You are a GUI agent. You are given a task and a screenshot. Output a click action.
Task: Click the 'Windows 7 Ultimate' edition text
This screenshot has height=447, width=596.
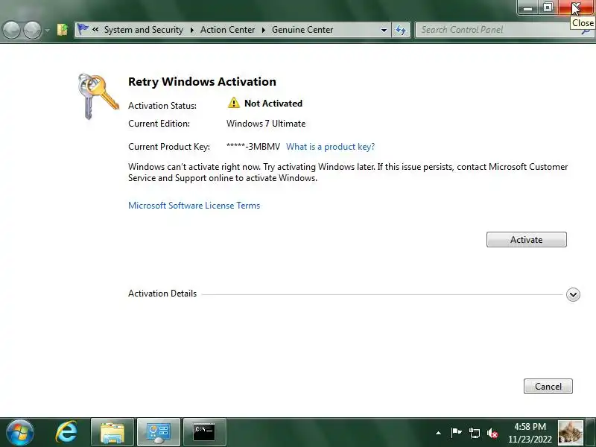pos(266,124)
